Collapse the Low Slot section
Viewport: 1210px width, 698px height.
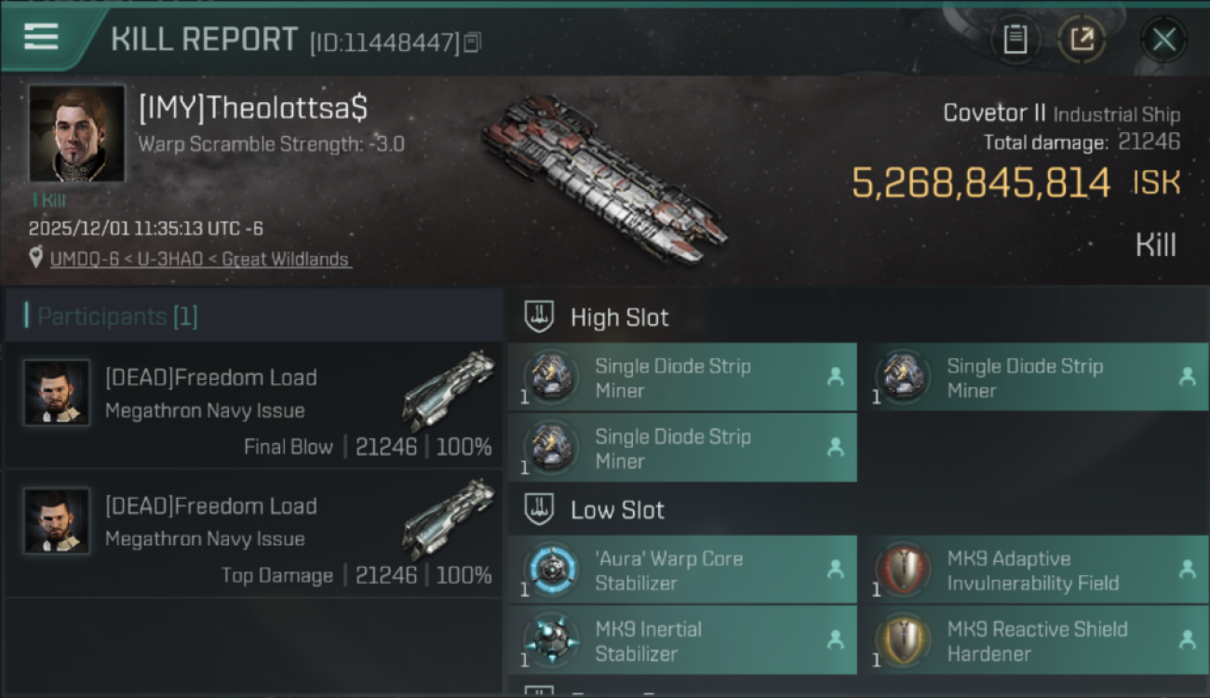coord(857,510)
